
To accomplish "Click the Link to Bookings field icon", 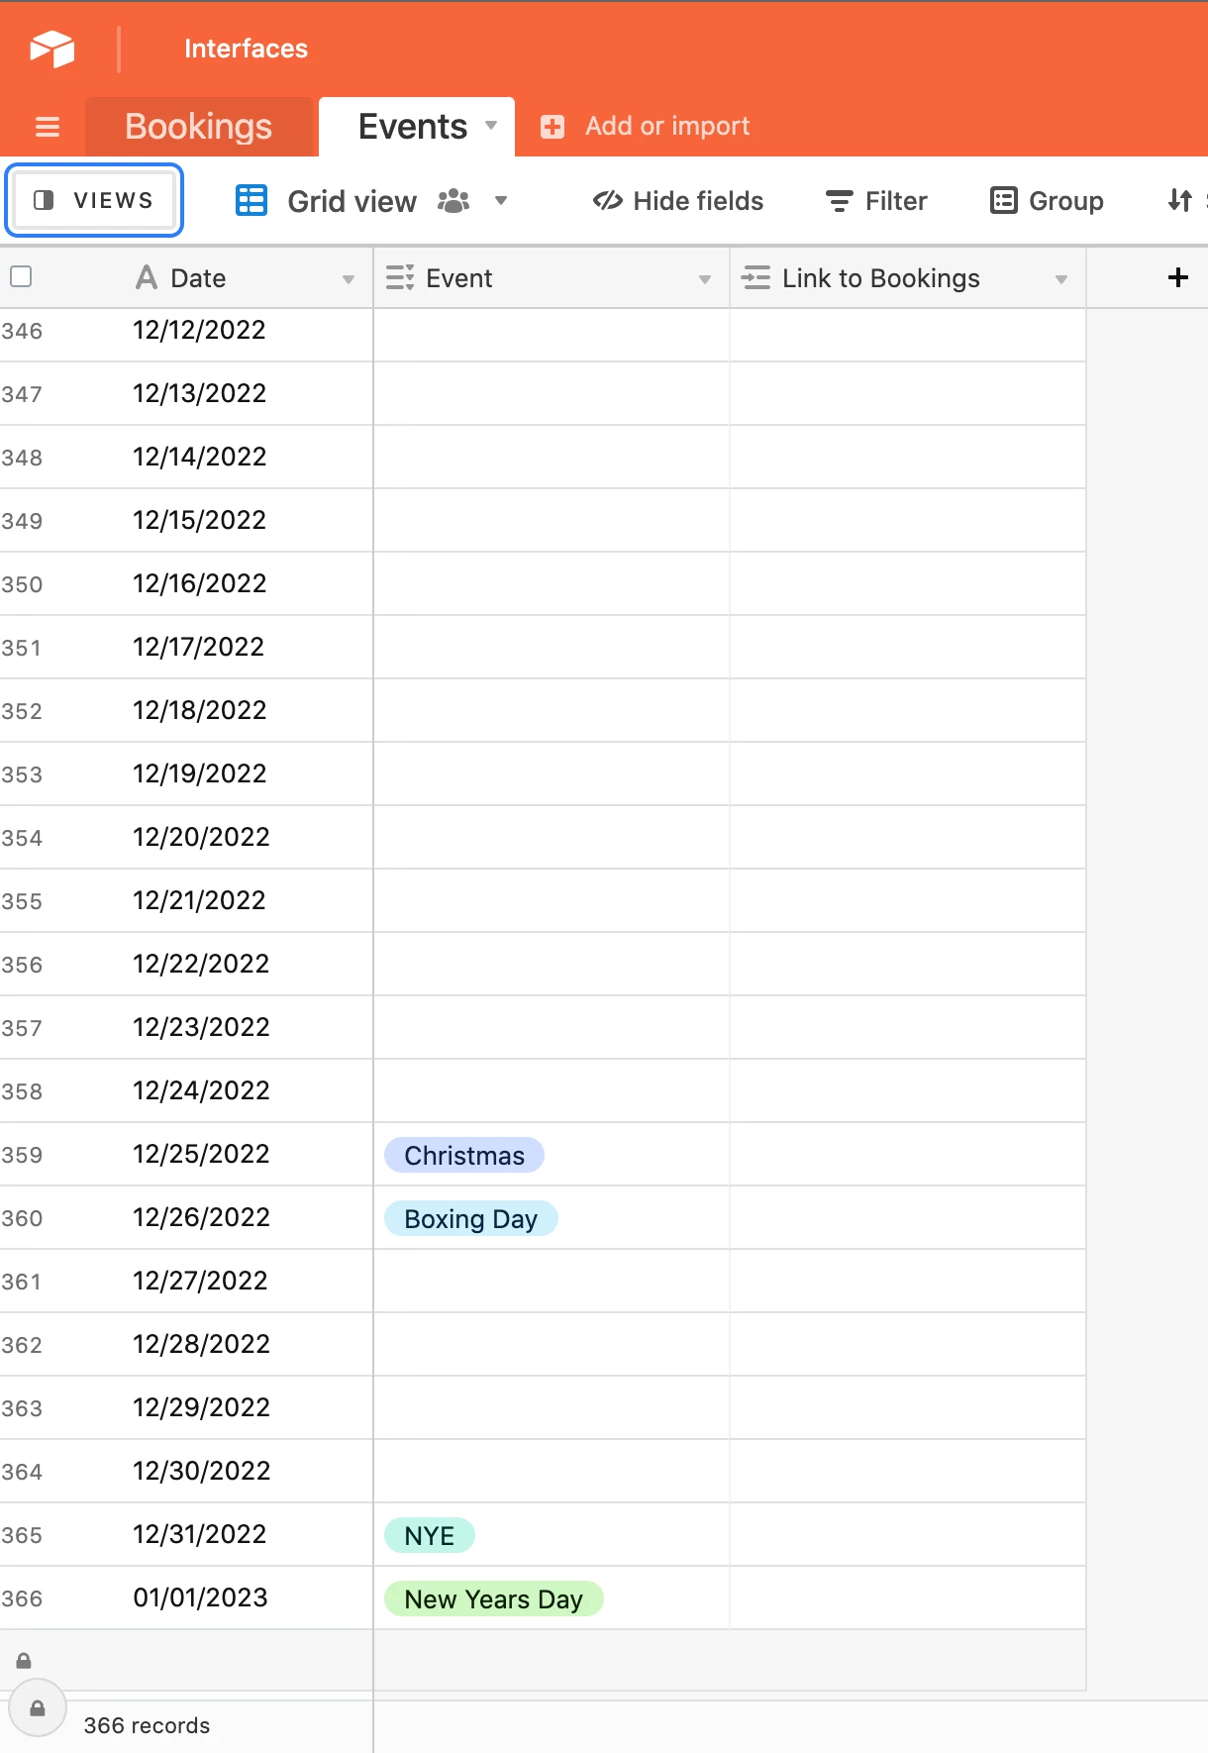I will [755, 277].
